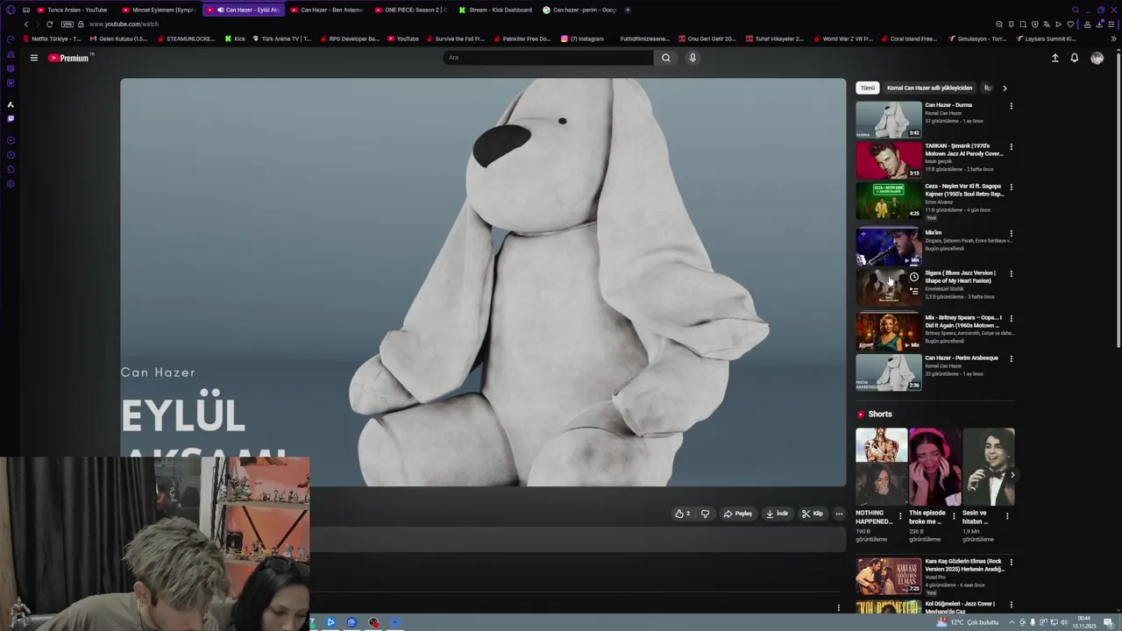Open the Kick bookmark
Viewport: 1122px width, 631px height.
[235, 39]
